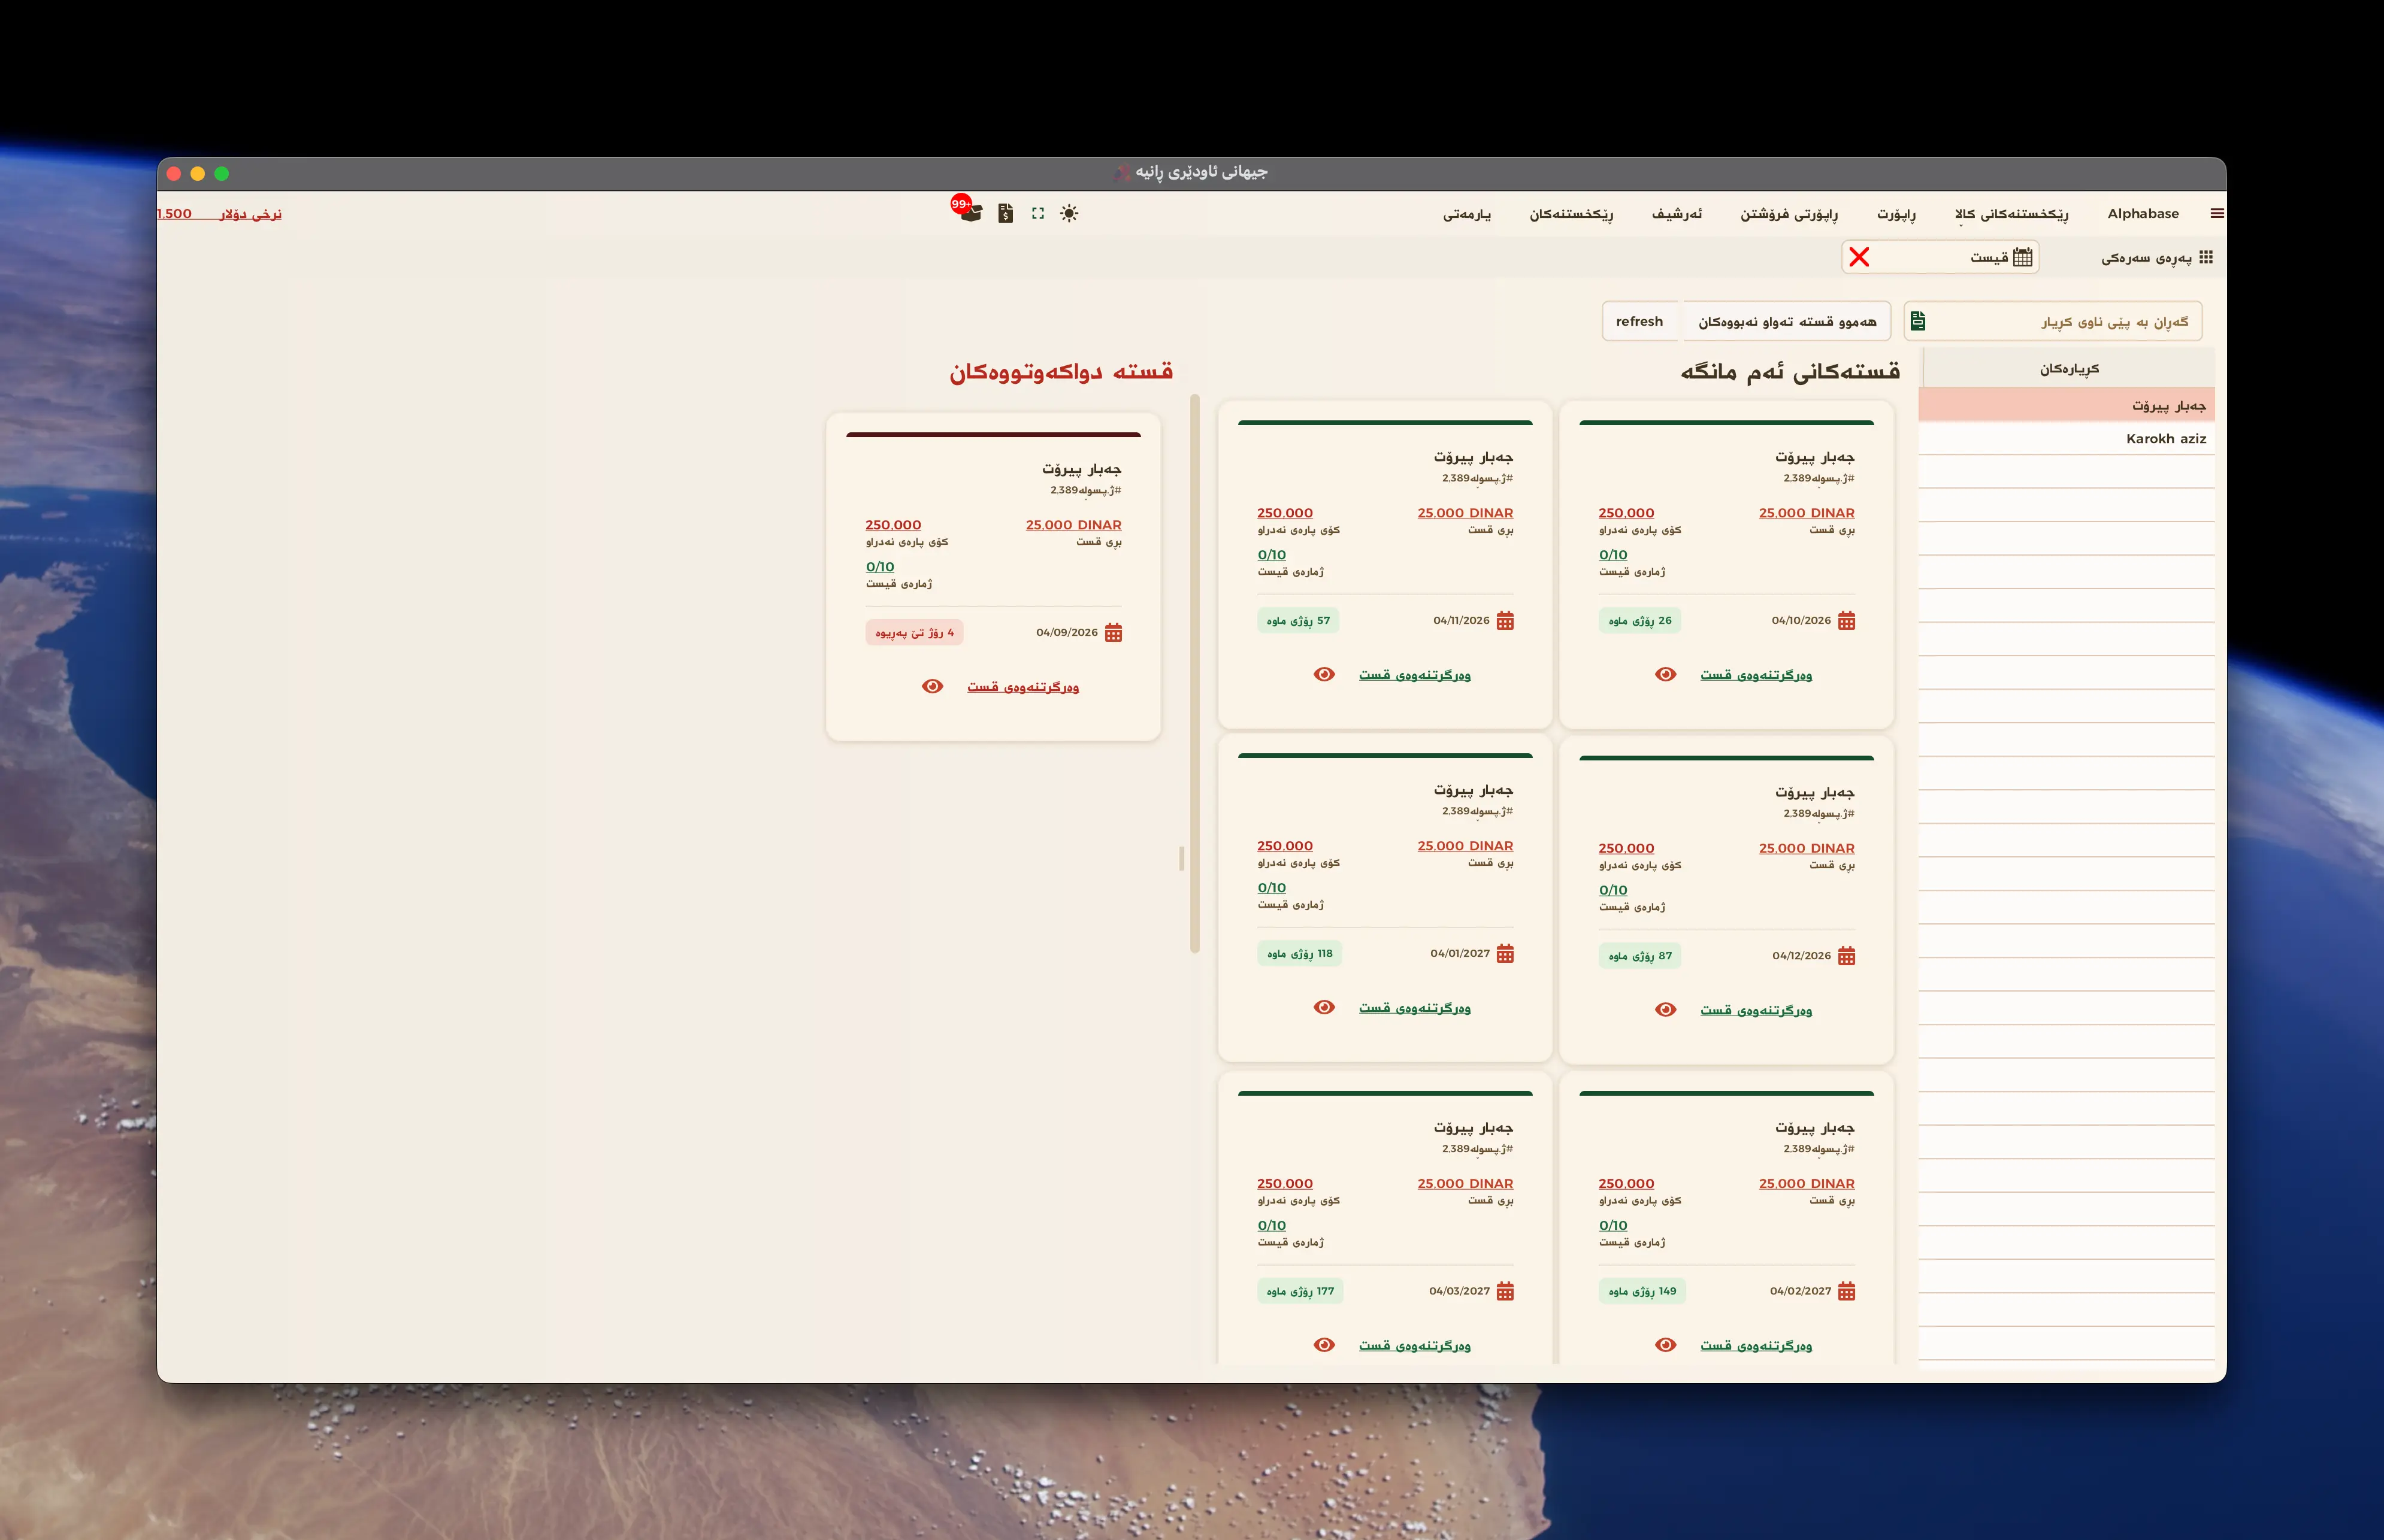Image resolution: width=2384 pixels, height=1540 pixels.
Task: Click وەرگرتنەوەی قست on the 04/11/2026 card
Action: point(1415,675)
